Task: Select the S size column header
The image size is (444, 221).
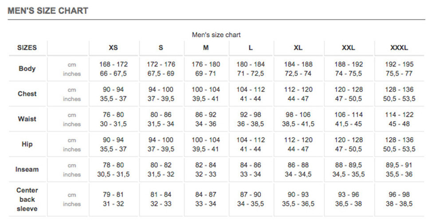Action: click(161, 47)
